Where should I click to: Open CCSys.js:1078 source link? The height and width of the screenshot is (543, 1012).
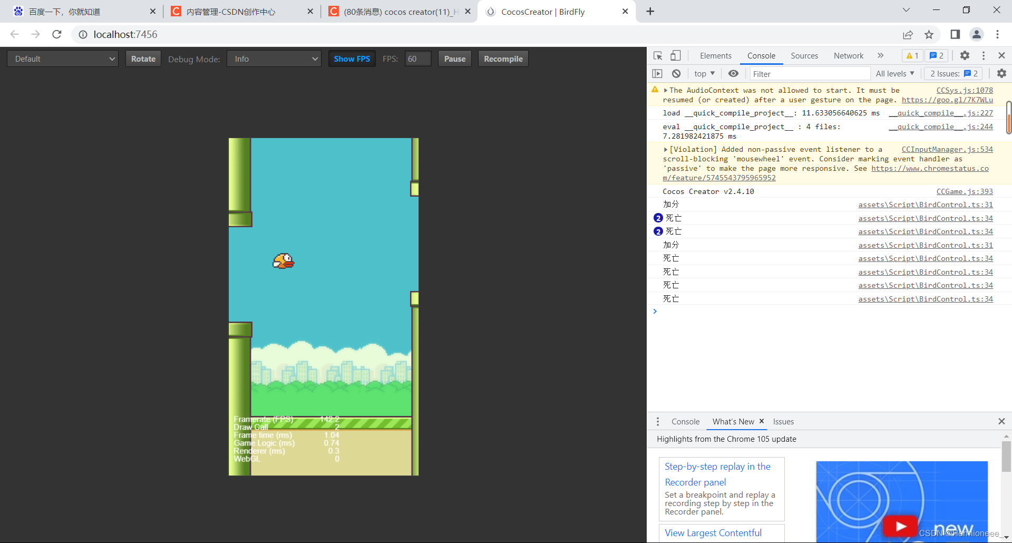965,90
